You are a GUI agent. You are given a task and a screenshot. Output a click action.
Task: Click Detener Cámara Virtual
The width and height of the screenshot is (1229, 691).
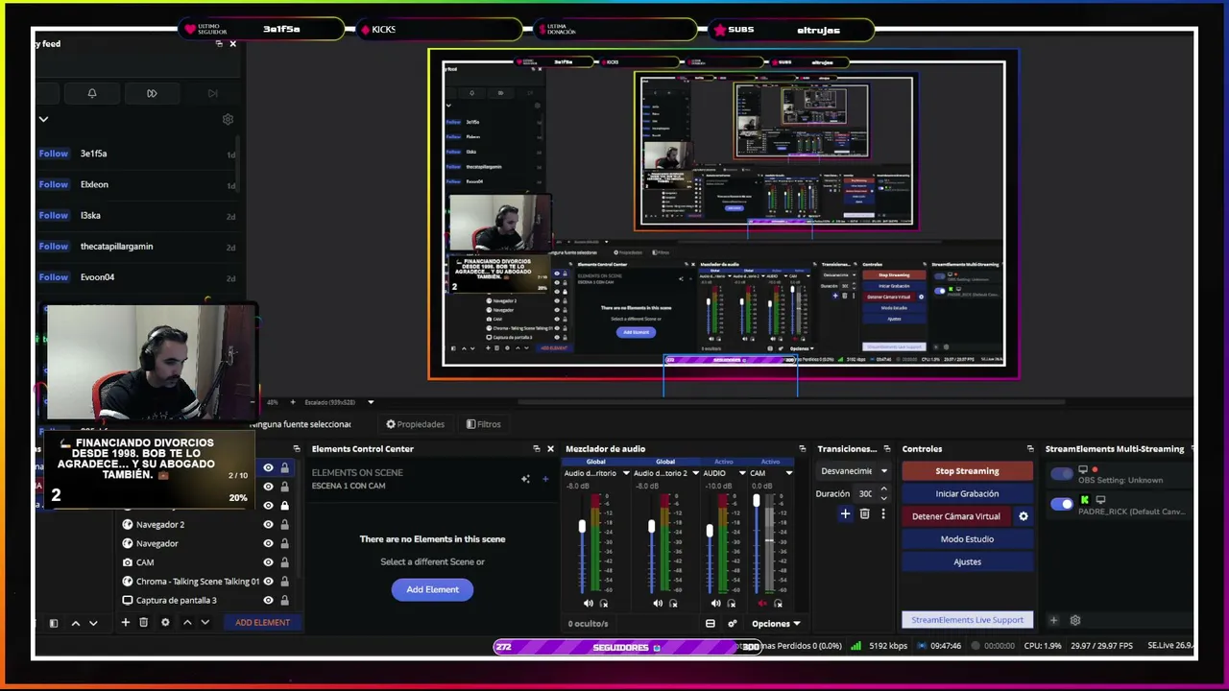[956, 516]
